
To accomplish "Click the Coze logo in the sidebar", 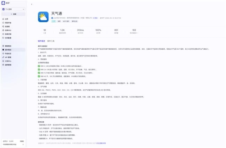I will 3,3.
